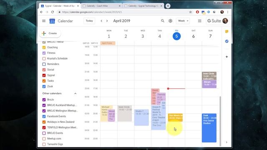
Task: Open the orange Friday 20:00 event
Action: (175, 117)
